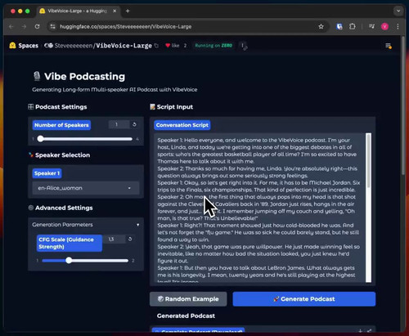Click the browser back arrow
The height and width of the screenshot is (336, 409).
11,27
